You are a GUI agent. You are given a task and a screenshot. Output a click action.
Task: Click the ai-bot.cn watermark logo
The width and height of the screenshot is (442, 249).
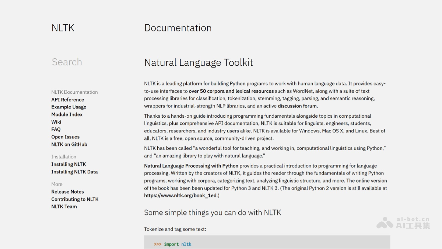403,223
